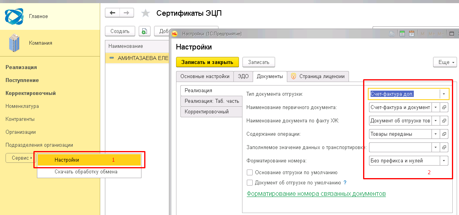Click the Компания building icon

14,43
